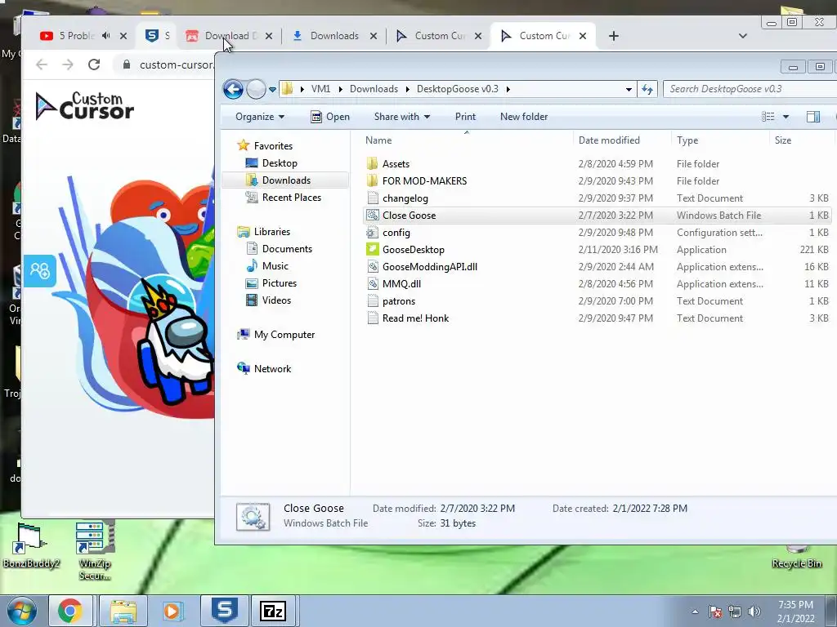Image resolution: width=837 pixels, height=627 pixels.
Task: Open the view options dropdown arrow
Action: point(786,117)
